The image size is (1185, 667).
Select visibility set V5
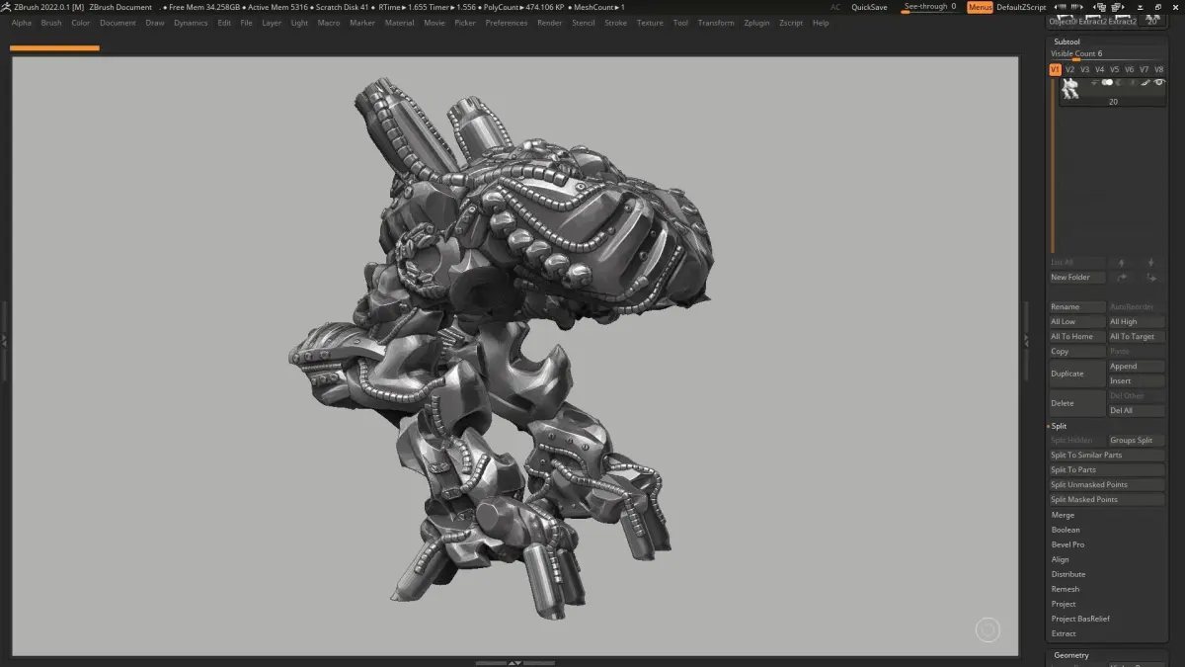point(1115,69)
